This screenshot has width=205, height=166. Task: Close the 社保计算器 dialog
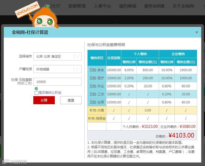tap(196, 32)
